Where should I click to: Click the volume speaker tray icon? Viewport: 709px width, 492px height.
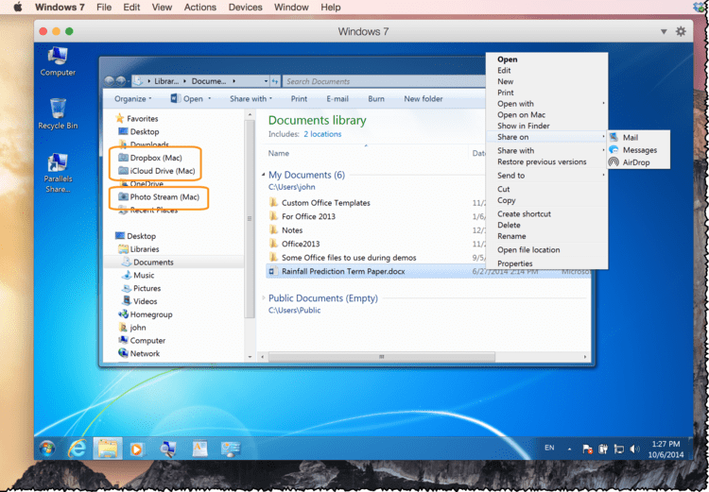pyautogui.click(x=634, y=450)
